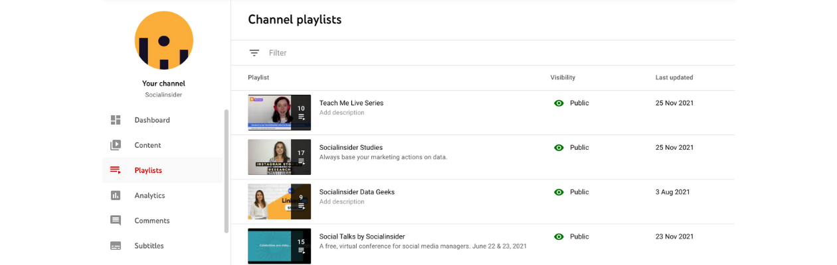The image size is (837, 265).
Task: Select the Playlists menu item
Action: (x=163, y=170)
